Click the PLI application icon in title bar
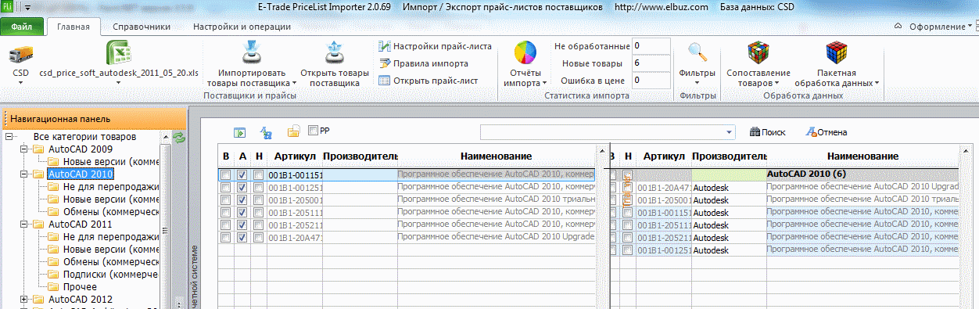This screenshot has width=979, height=309. [8, 6]
